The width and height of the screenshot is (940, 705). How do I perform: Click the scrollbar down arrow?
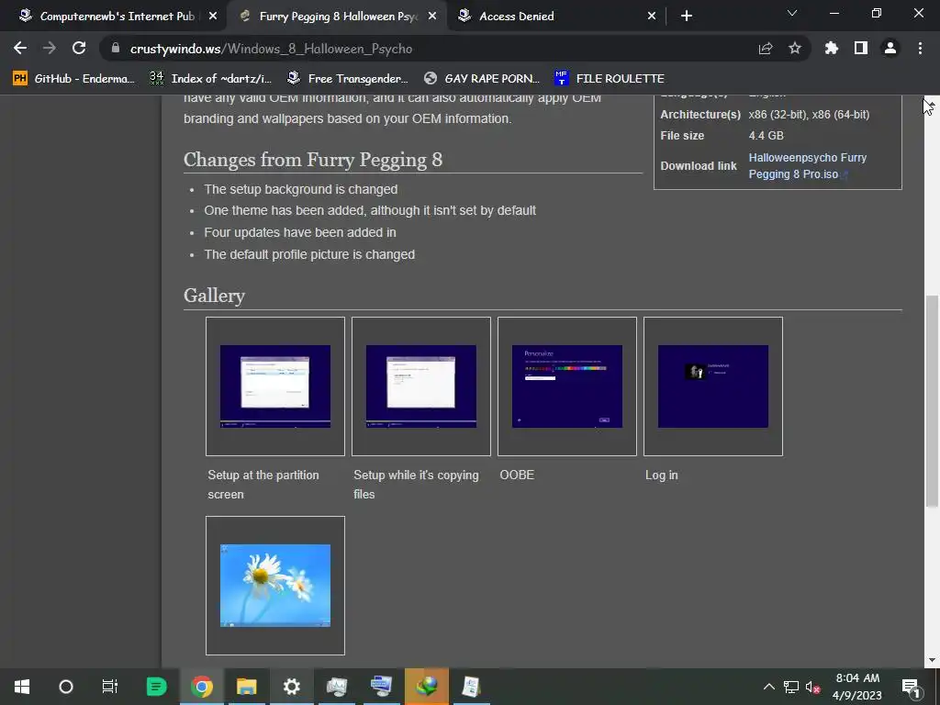[932, 660]
